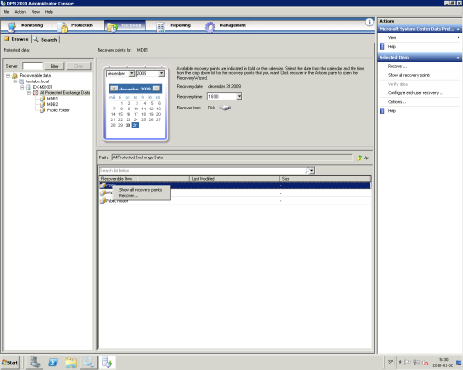Click Options in the Actions pane
Viewport: 463px width, 370px height.
coord(397,102)
